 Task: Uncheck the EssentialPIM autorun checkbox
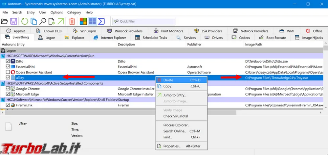point(8,67)
